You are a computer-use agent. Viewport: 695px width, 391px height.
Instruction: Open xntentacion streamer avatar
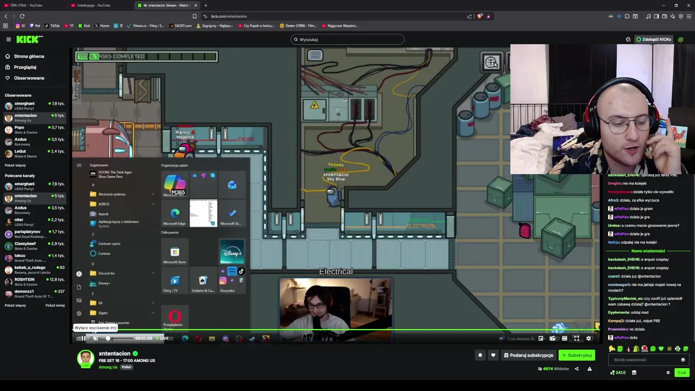point(85,360)
